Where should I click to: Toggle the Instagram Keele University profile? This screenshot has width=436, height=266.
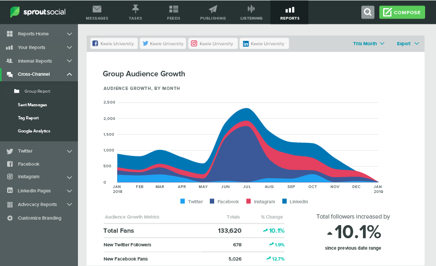[x=213, y=44]
